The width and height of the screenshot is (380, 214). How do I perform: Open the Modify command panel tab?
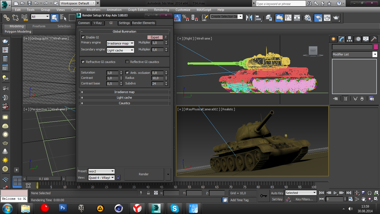pyautogui.click(x=341, y=39)
